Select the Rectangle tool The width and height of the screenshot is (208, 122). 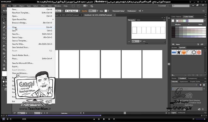[4, 35]
